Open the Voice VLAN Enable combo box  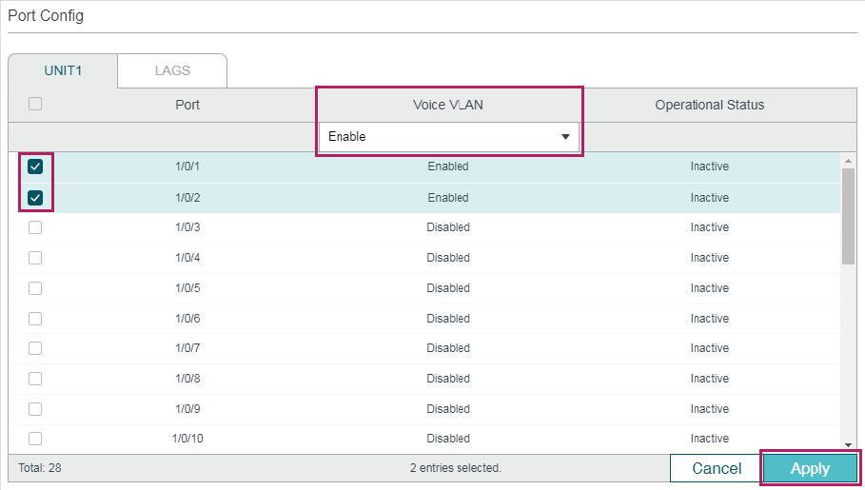(x=449, y=137)
